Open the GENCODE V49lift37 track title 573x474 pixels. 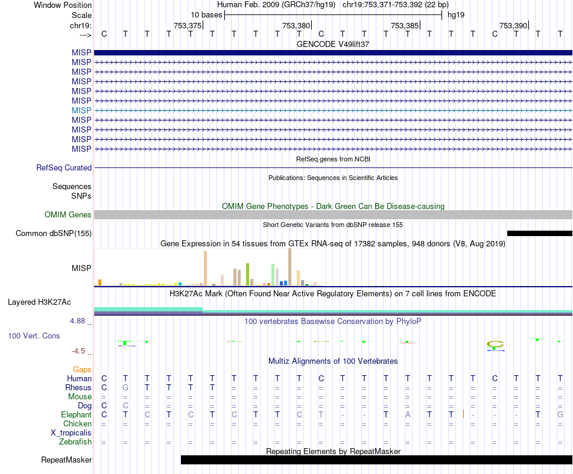(x=333, y=44)
